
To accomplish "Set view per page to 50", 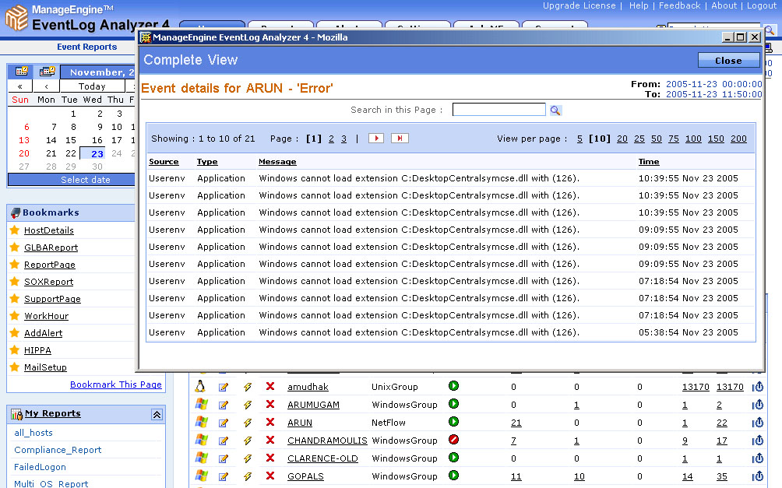I will [x=657, y=139].
